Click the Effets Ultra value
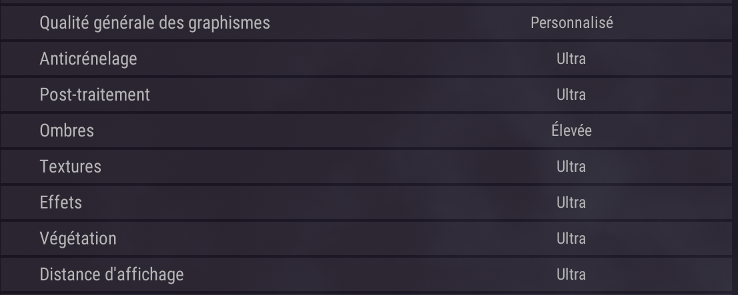738x295 pixels. click(x=571, y=202)
